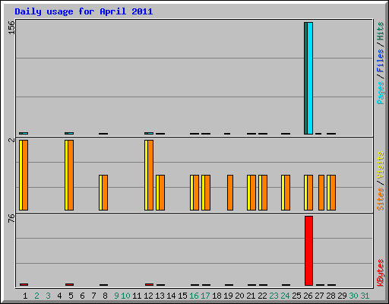Click green day label '17' on the x-axis
The width and height of the screenshot is (389, 304).
[x=205, y=296]
